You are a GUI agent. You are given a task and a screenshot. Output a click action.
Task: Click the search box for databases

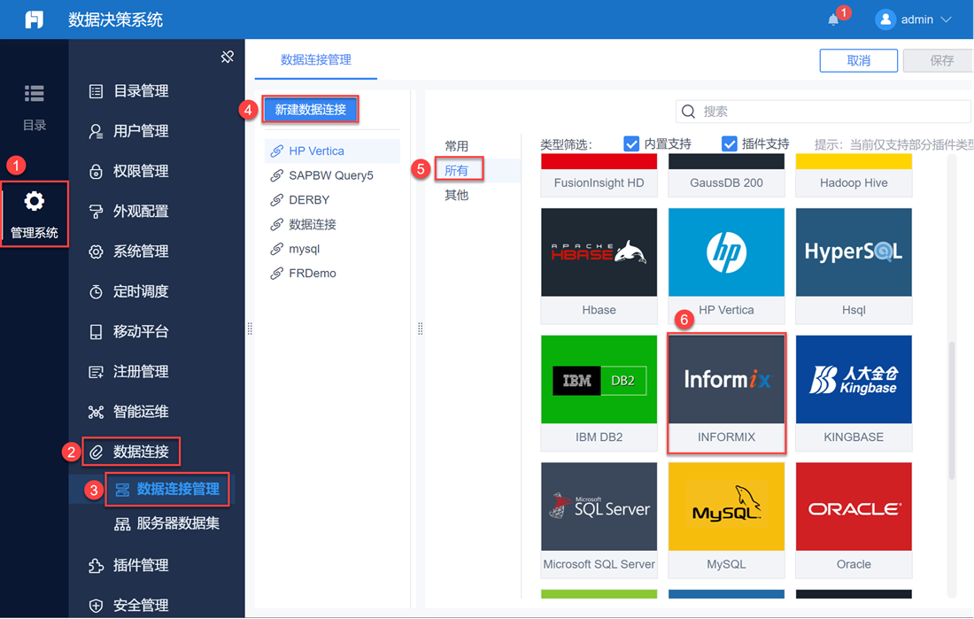point(823,112)
